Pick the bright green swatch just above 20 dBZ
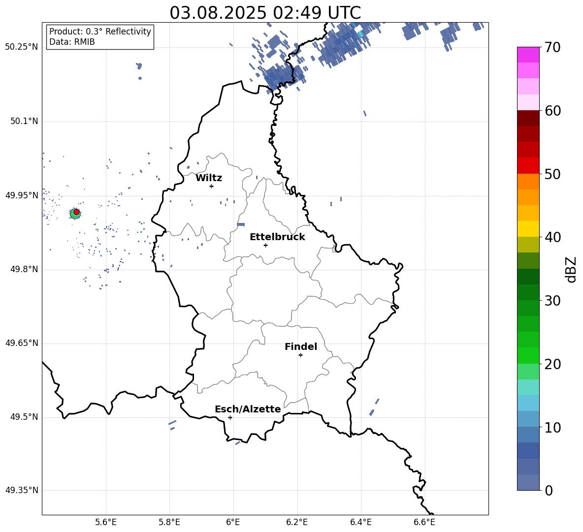This screenshot has width=583, height=532. 528,355
